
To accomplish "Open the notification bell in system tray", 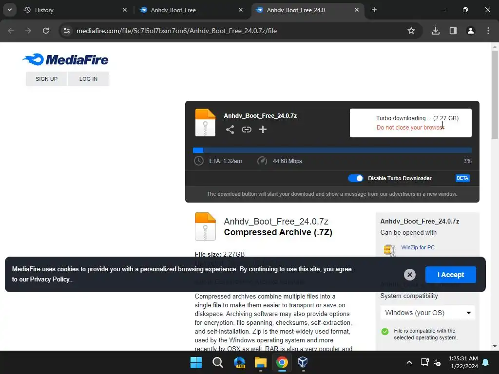I will 486,362.
